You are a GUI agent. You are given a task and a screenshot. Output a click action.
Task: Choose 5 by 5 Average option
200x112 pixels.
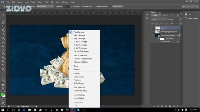(x=79, y=39)
